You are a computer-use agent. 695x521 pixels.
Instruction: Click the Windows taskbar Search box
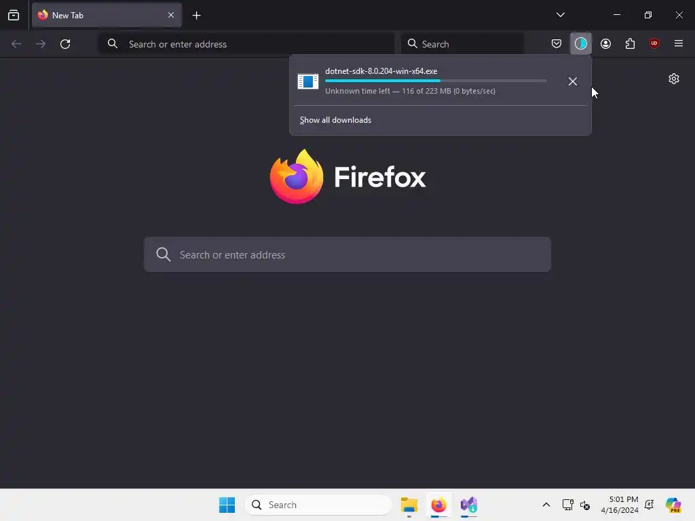318,505
